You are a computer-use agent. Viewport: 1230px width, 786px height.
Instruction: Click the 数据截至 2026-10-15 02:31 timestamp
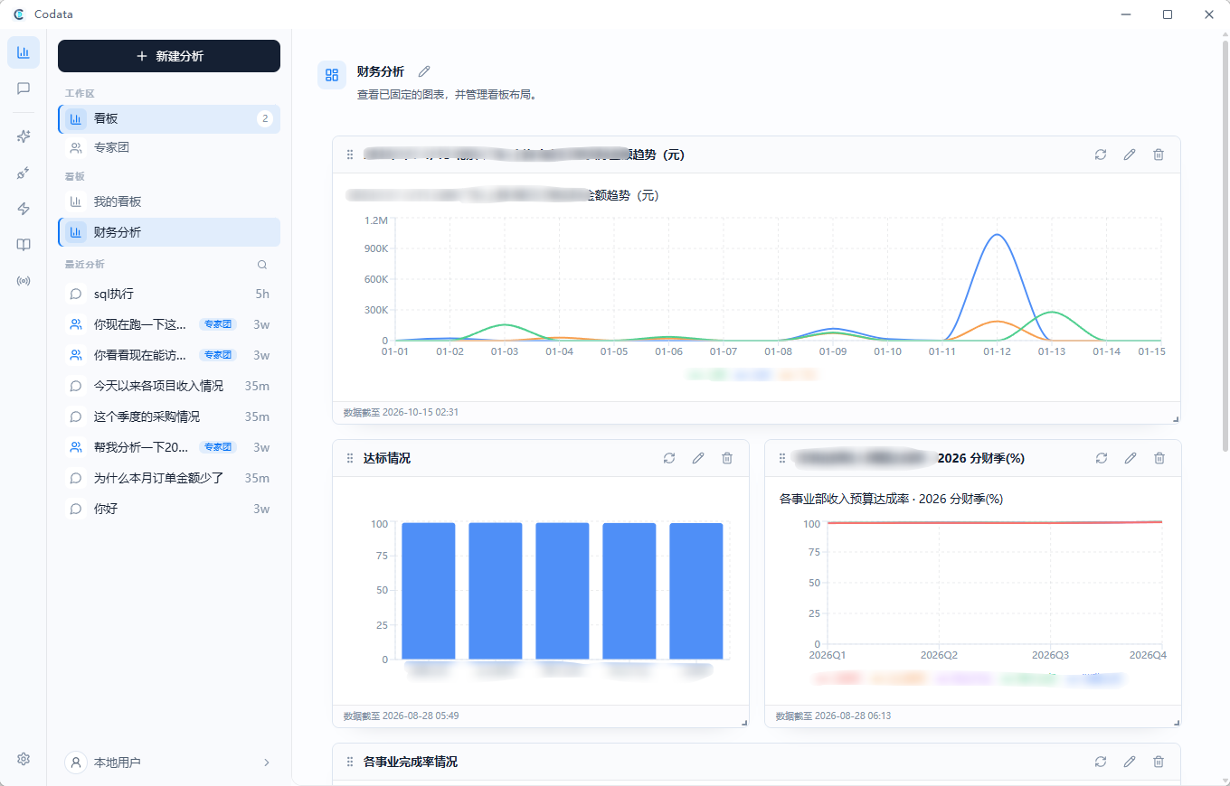tap(401, 412)
